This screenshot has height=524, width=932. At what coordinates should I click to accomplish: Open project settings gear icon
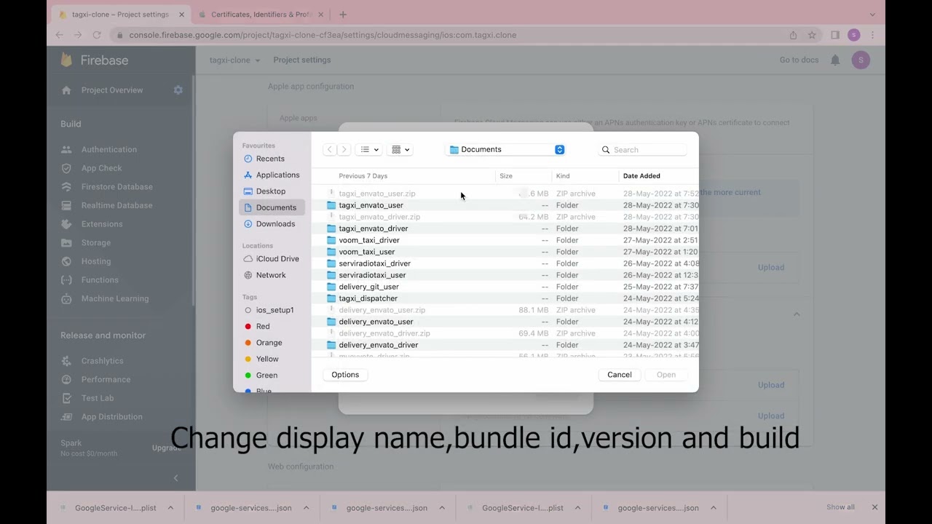(x=178, y=90)
